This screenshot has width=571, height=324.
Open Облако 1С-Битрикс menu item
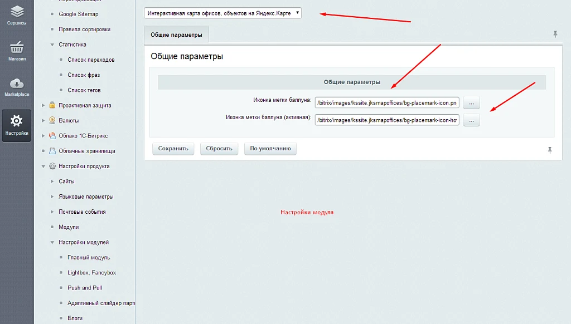[x=83, y=136]
